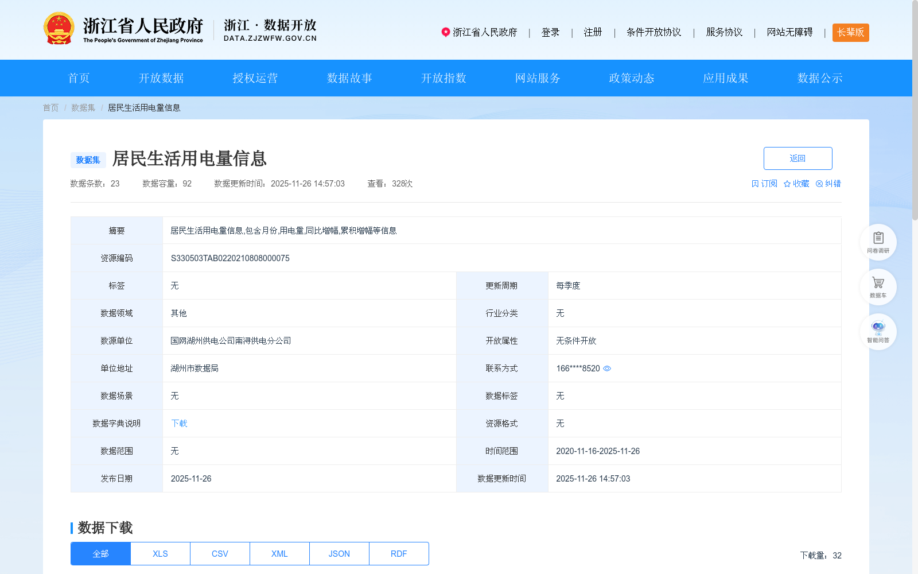Click the page vertical scrollbar
The height and width of the screenshot is (574, 918).
click(915, 110)
